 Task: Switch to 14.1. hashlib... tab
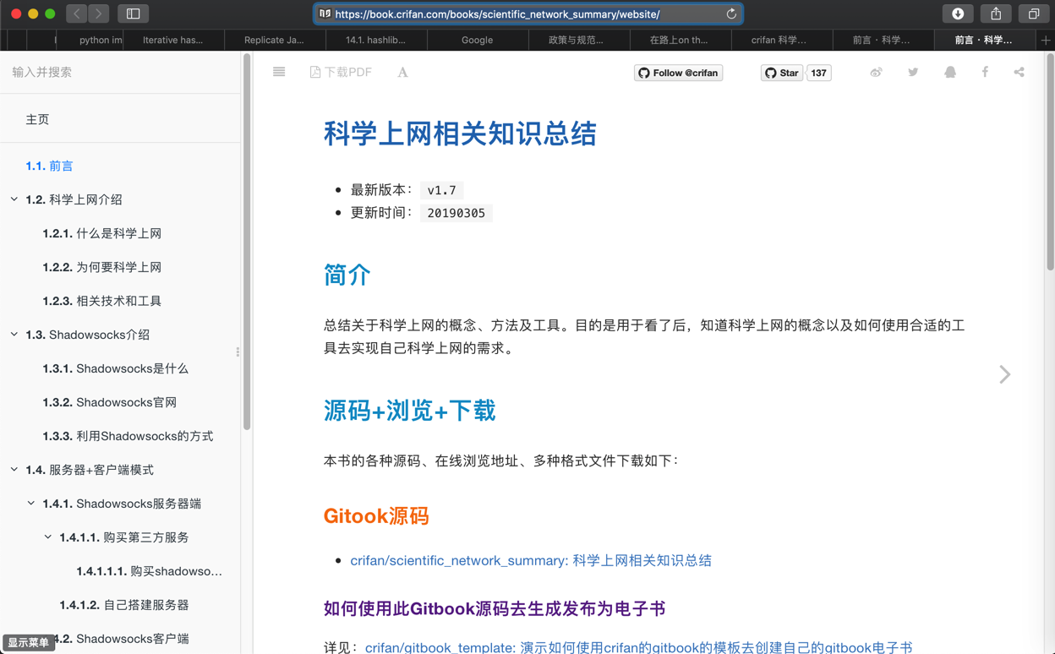tap(376, 40)
